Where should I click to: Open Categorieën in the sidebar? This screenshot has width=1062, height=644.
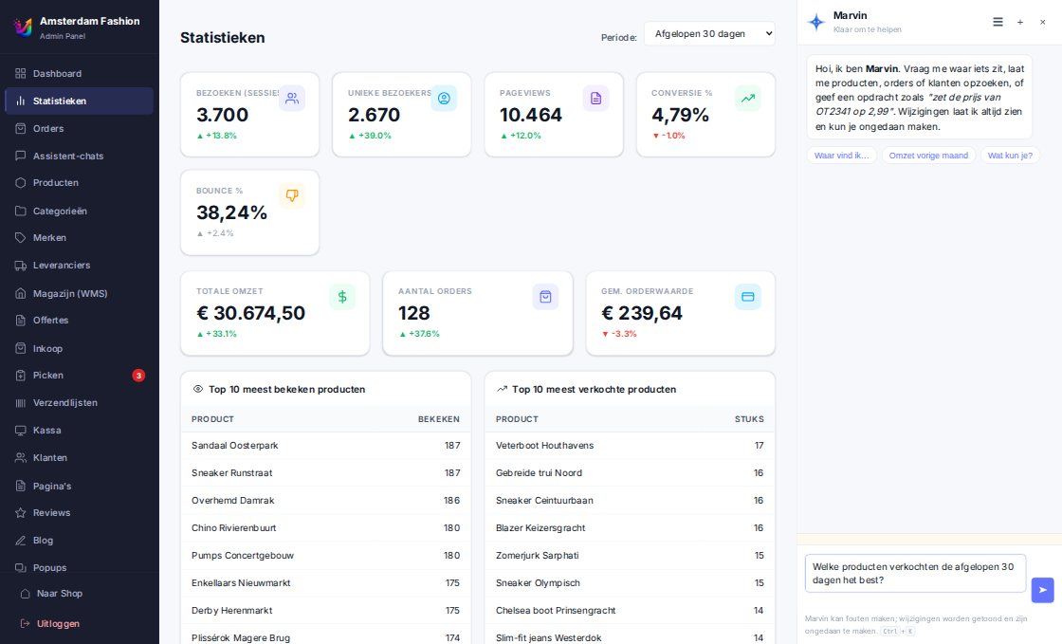pyautogui.click(x=80, y=211)
